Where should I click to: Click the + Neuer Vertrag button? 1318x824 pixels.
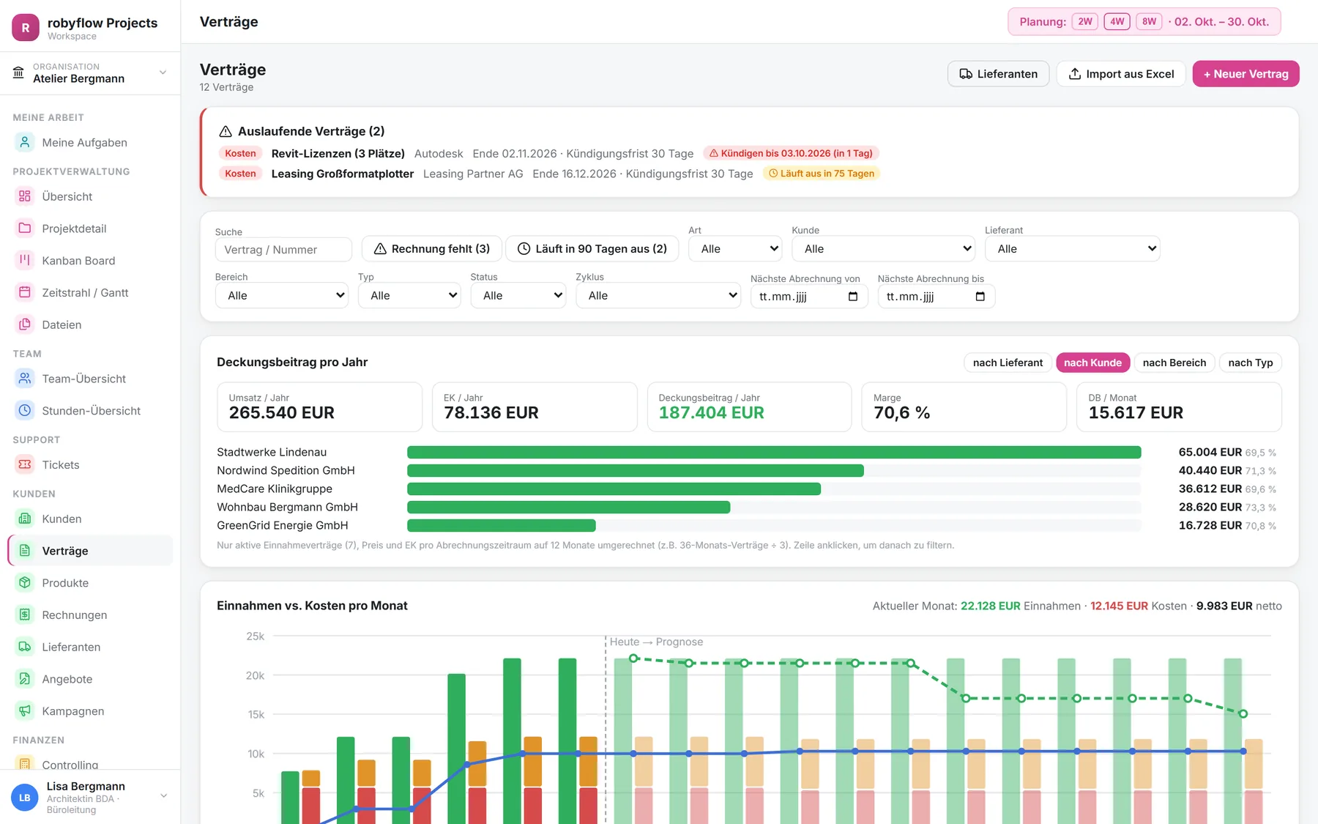click(1246, 74)
